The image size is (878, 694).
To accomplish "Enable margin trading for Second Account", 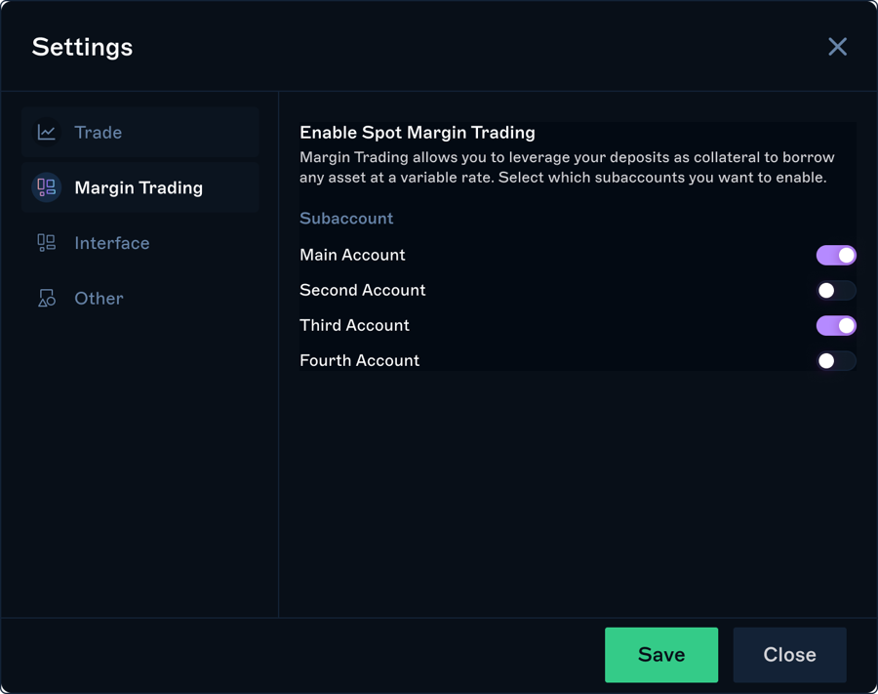I will click(x=836, y=290).
